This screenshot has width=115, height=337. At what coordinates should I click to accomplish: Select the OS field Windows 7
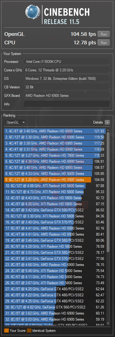[67, 79]
